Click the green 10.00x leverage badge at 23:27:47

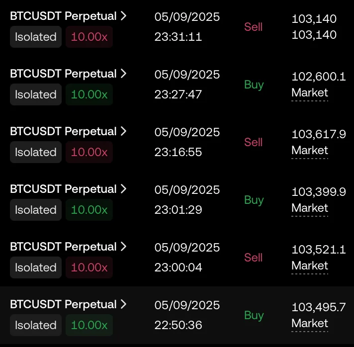[x=89, y=94]
